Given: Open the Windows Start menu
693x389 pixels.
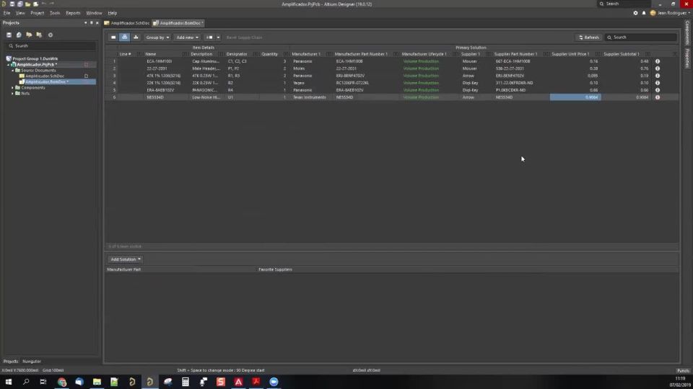Looking at the screenshot, I should tap(9, 382).
